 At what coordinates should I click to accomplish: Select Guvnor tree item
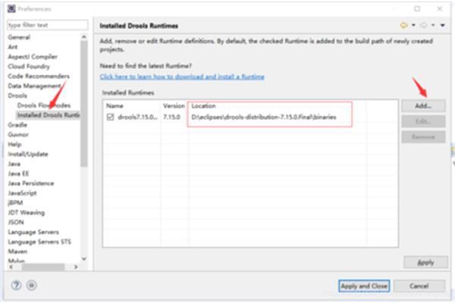pyautogui.click(x=18, y=135)
